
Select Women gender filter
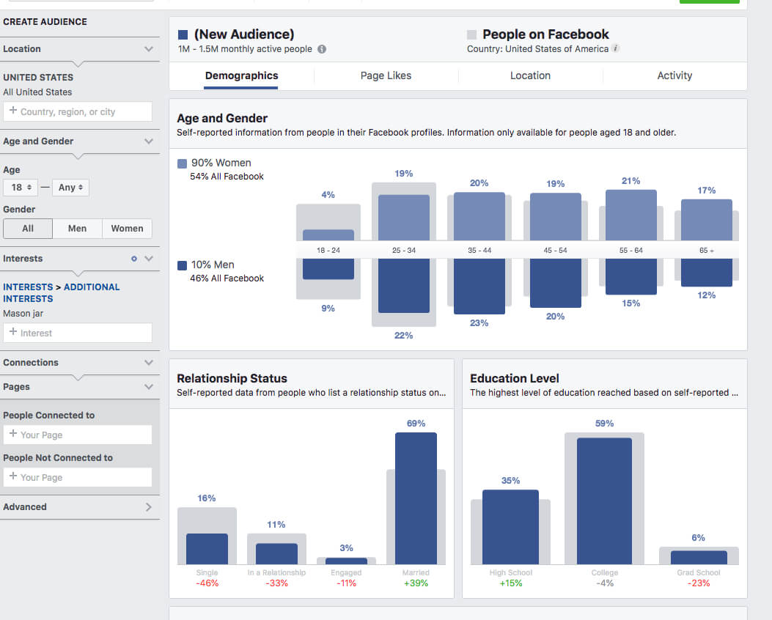pos(127,229)
